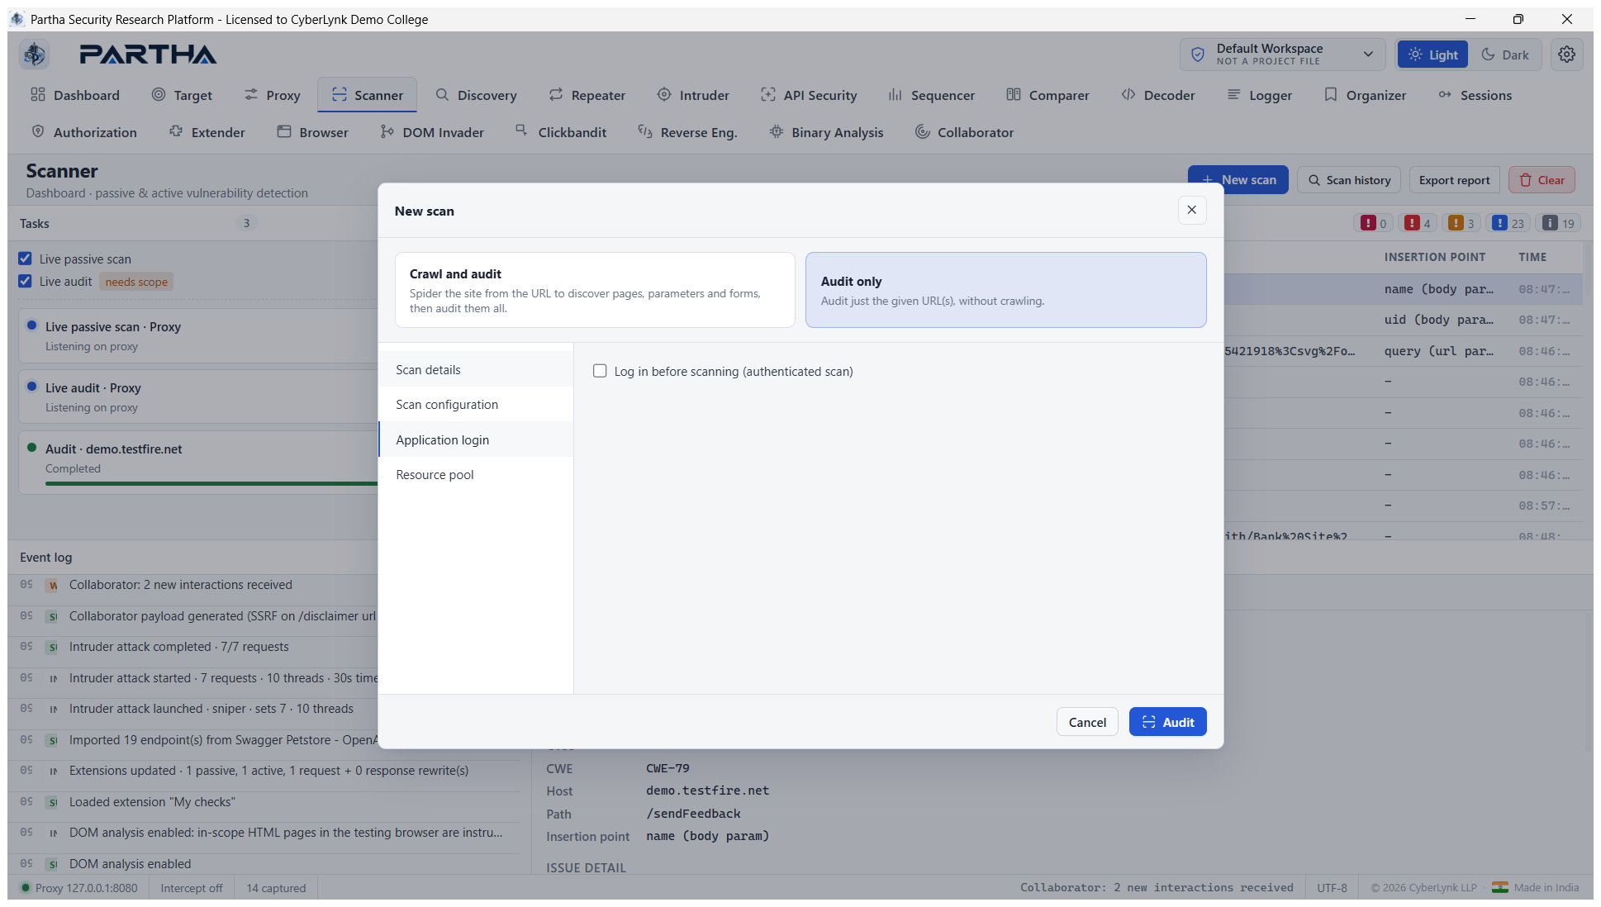The image size is (1601, 907).
Task: Click the DOM Invader icon
Action: (387, 131)
